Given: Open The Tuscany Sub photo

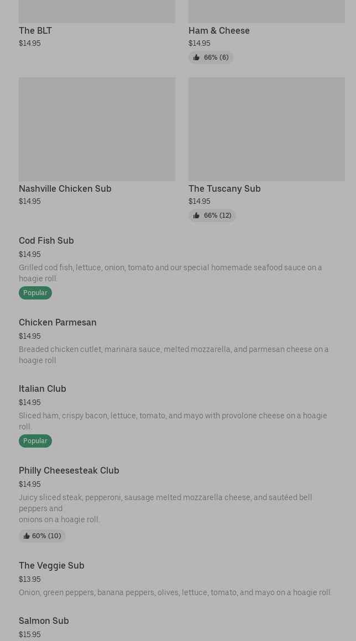Looking at the screenshot, I should click(x=266, y=129).
